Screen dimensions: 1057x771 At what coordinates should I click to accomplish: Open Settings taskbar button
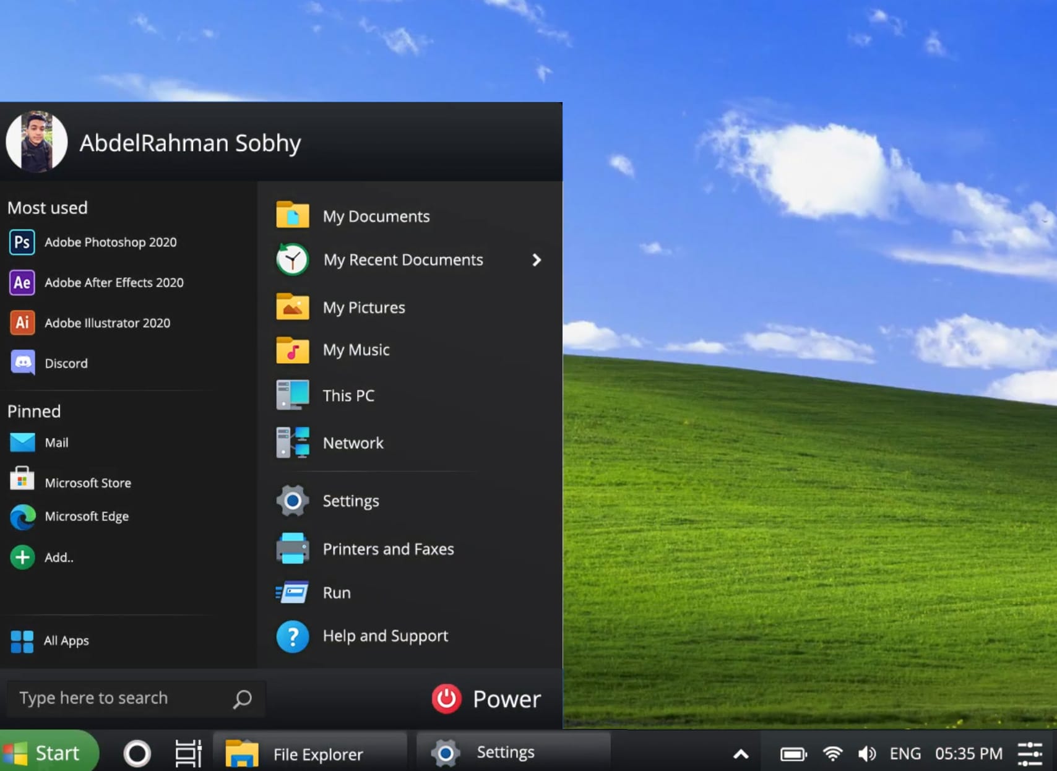pyautogui.click(x=514, y=752)
